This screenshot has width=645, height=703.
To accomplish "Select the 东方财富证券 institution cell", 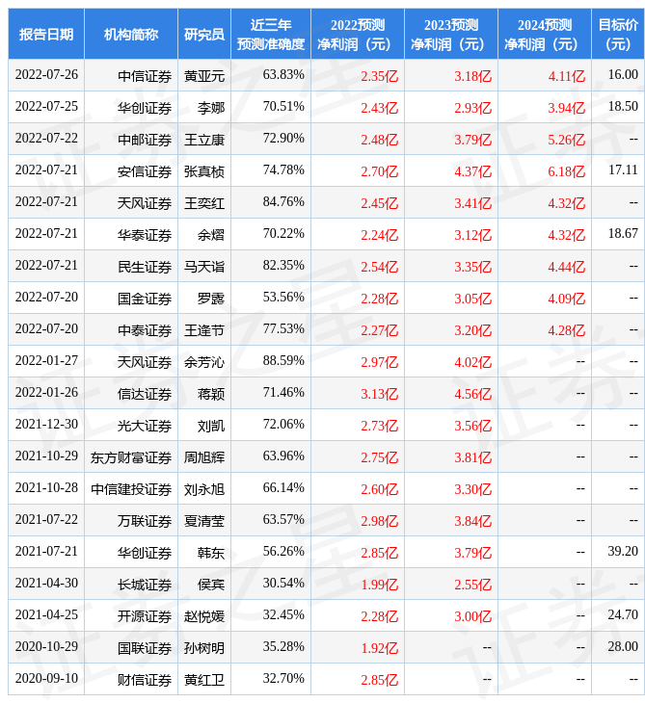I will pyautogui.click(x=131, y=457).
